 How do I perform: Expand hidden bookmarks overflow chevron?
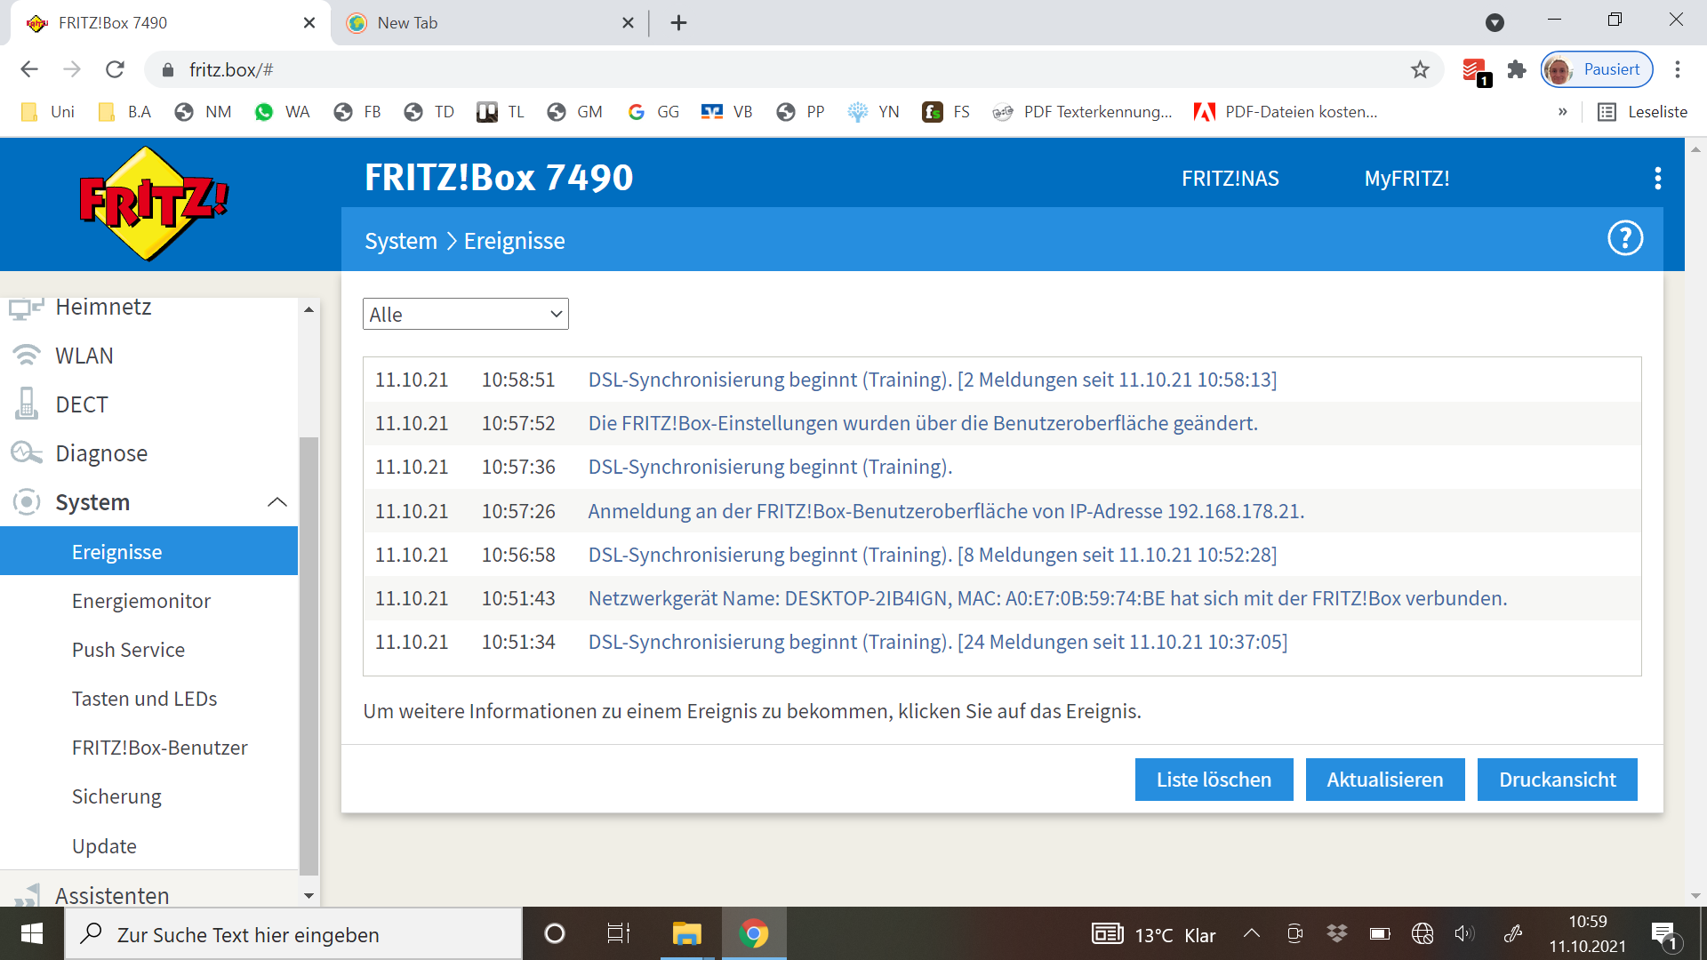click(1562, 112)
